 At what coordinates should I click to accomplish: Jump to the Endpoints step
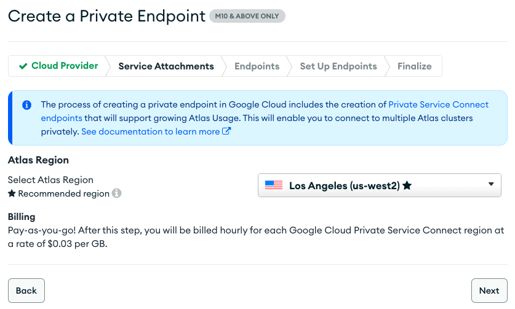click(257, 66)
